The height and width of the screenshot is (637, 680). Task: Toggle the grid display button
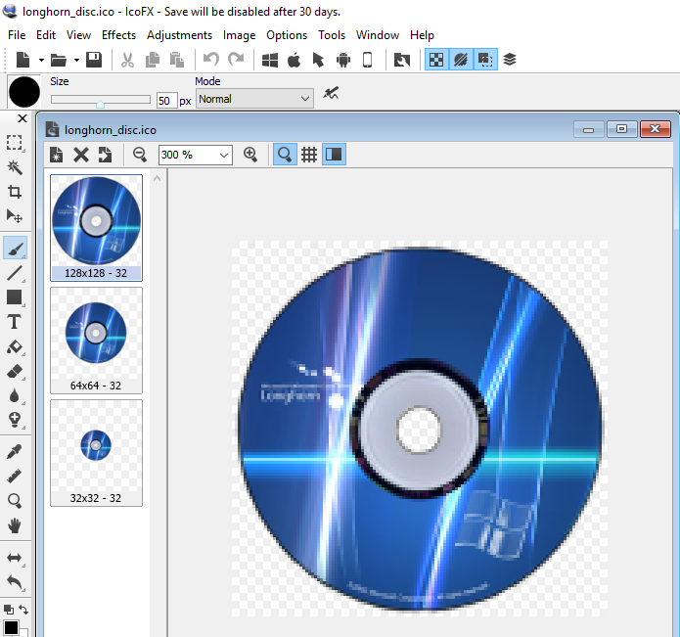click(x=309, y=155)
